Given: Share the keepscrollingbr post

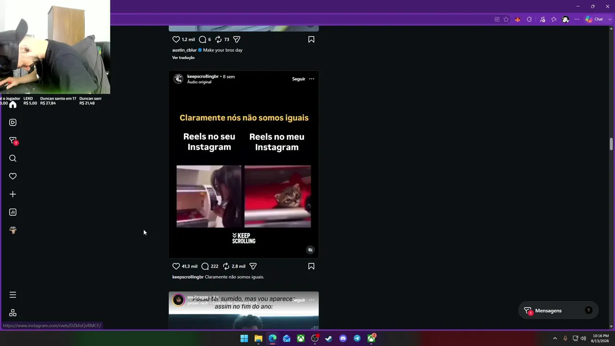Looking at the screenshot, I should coord(253,266).
